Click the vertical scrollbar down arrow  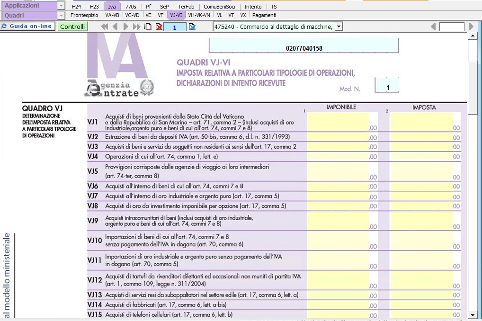click(473, 315)
